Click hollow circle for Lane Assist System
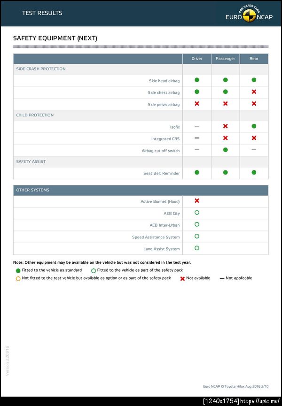 pos(197,248)
